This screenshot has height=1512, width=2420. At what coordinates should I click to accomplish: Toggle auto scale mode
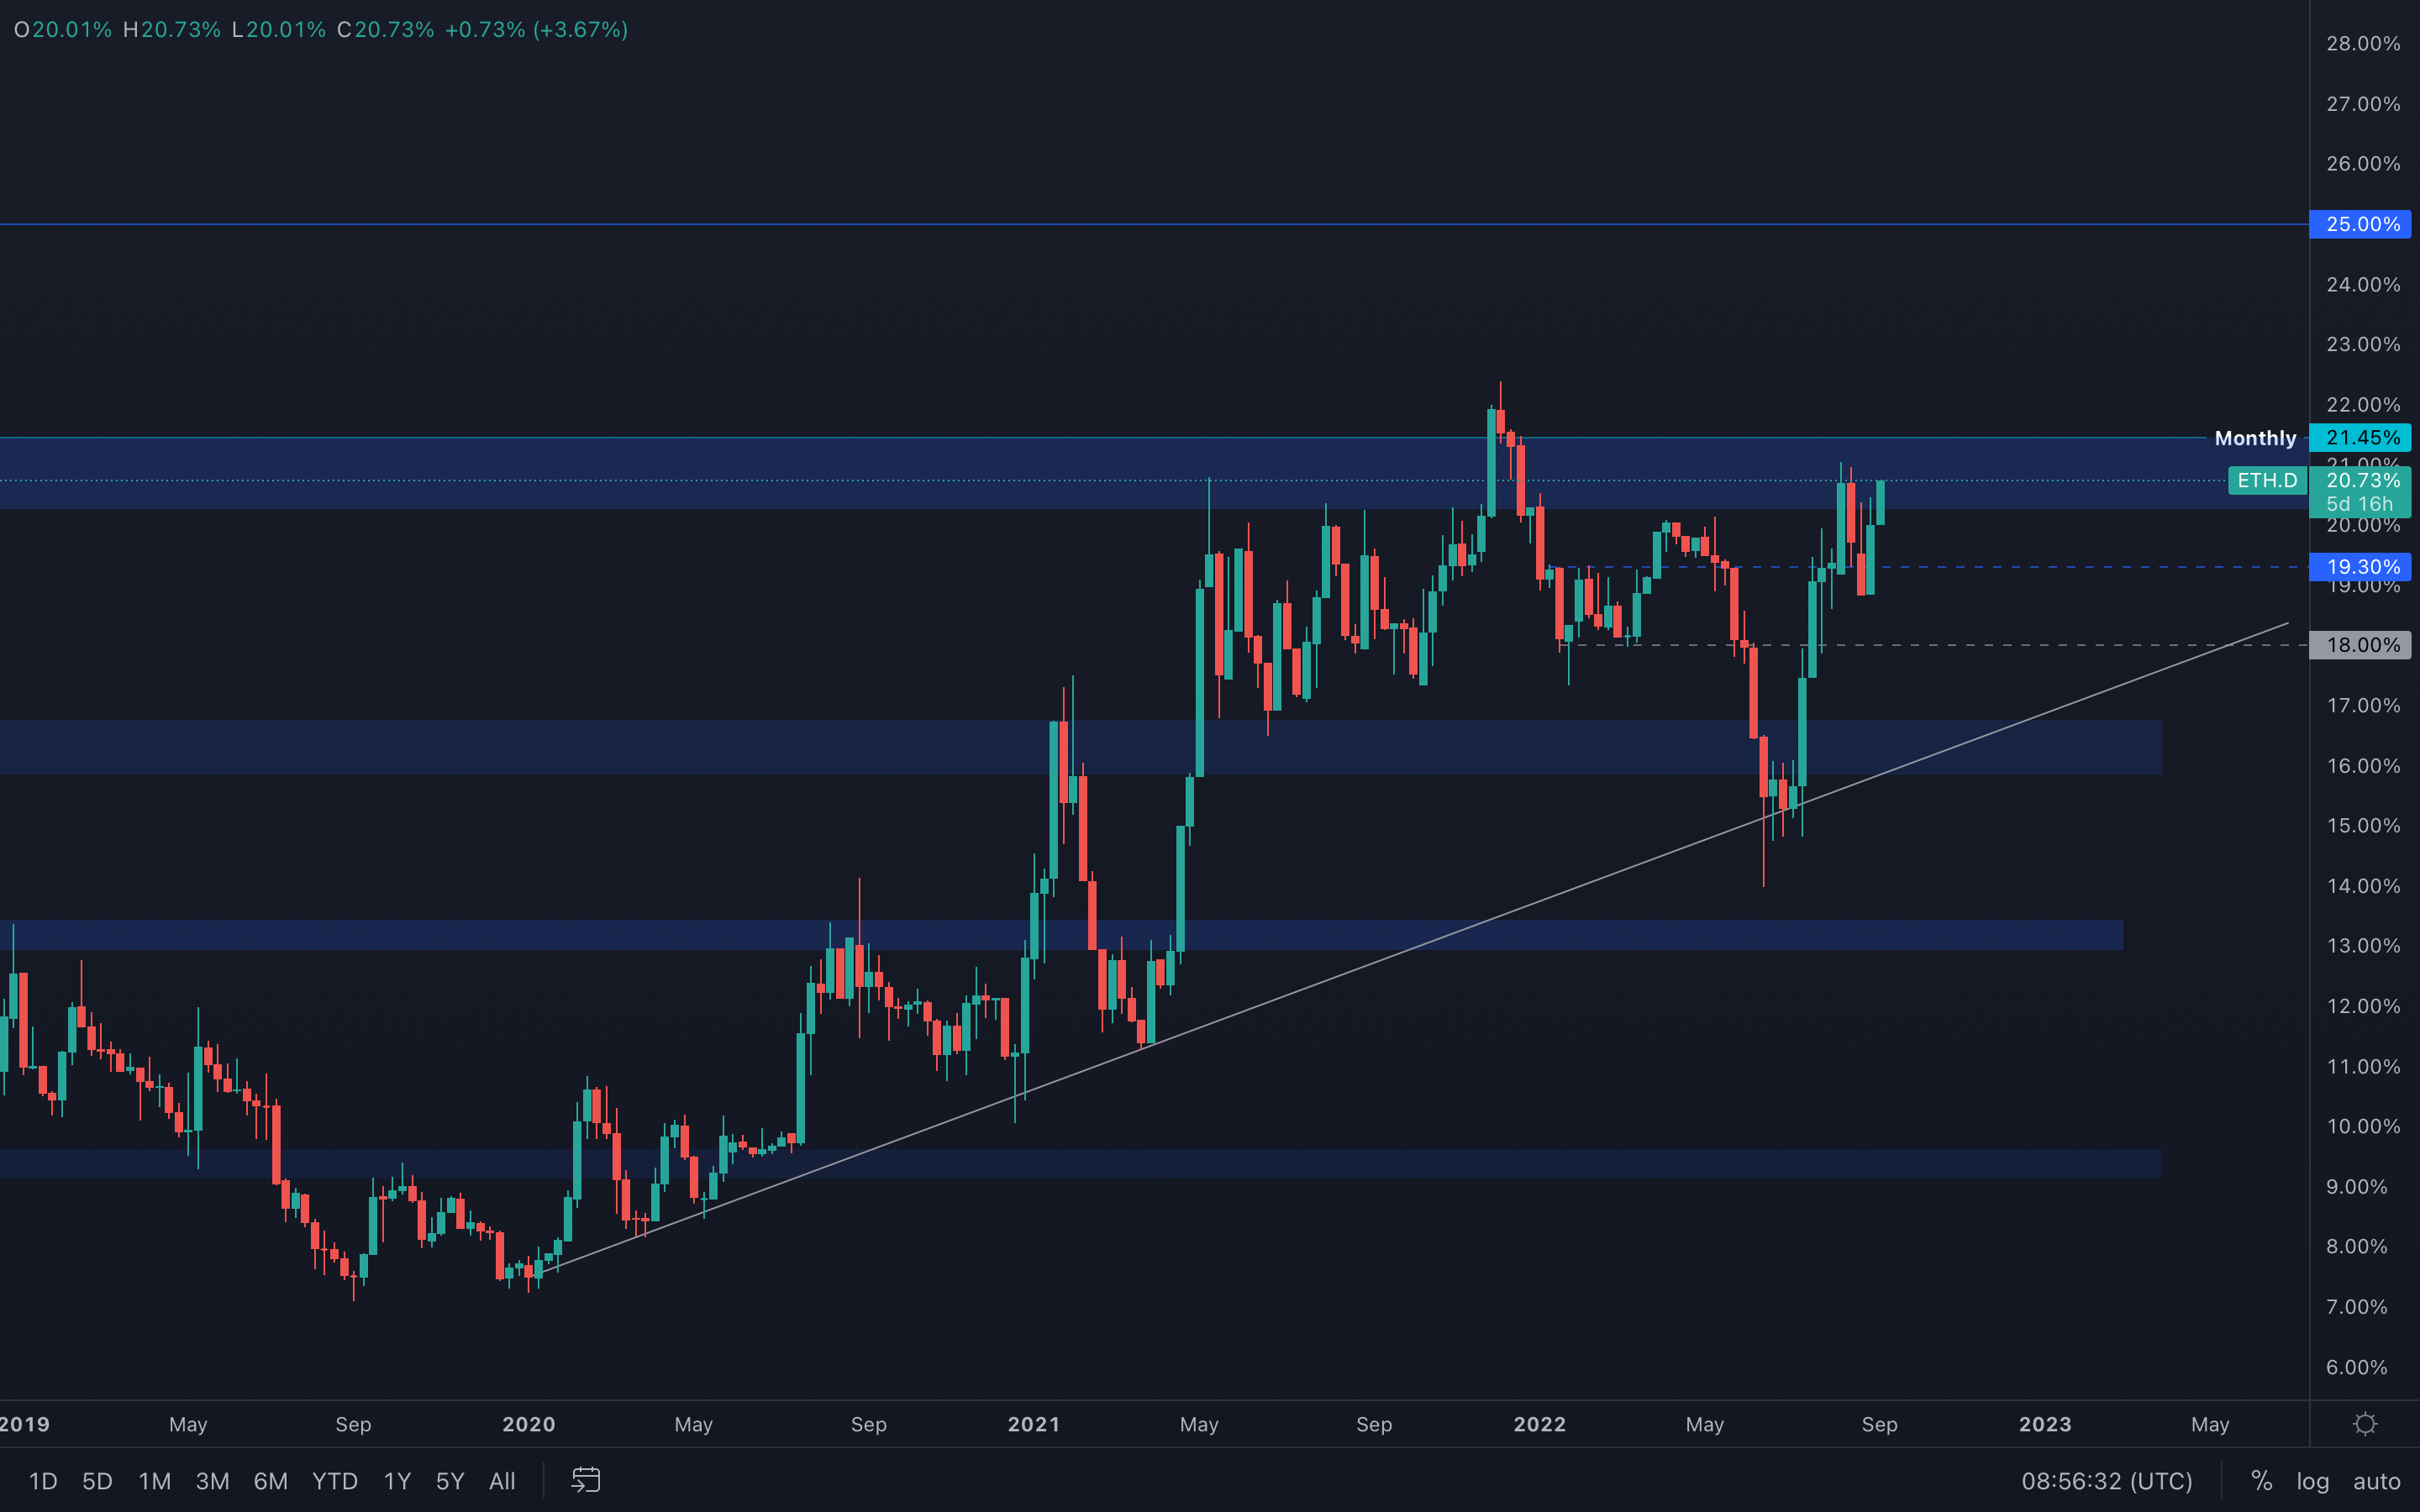point(2376,1481)
